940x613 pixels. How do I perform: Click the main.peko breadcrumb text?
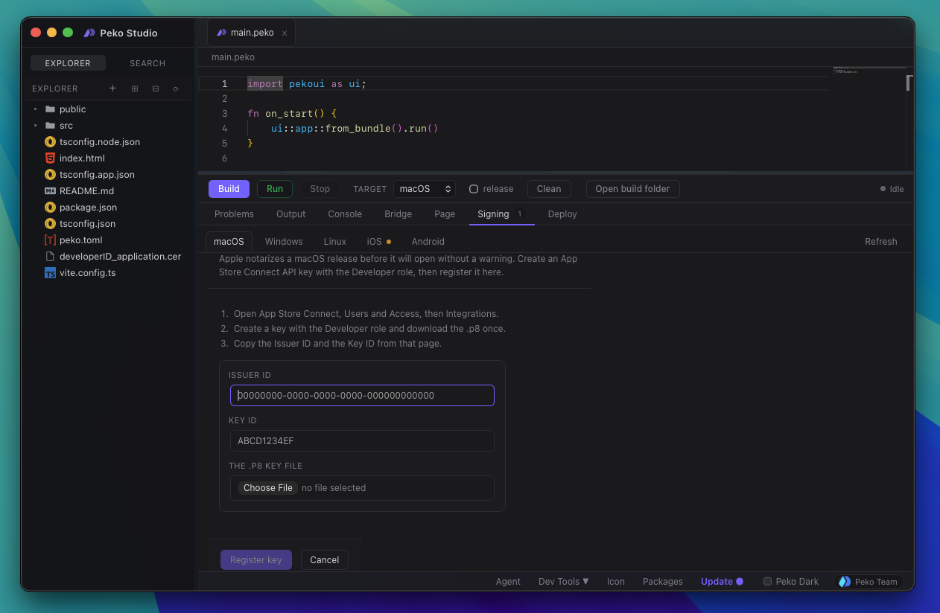pos(233,57)
